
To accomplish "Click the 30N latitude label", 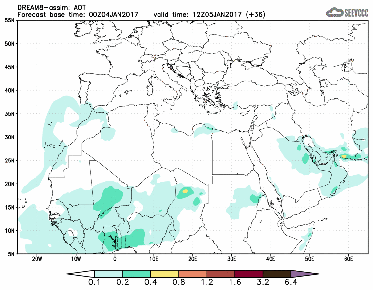I will pyautogui.click(x=10, y=137).
